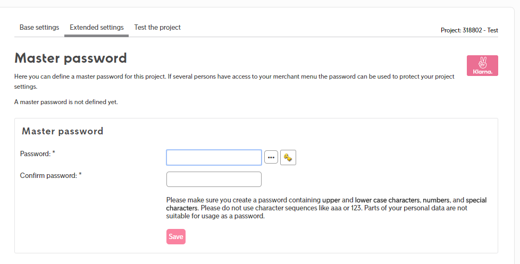Click the pink Klarna logo
520x264 pixels.
tap(482, 65)
